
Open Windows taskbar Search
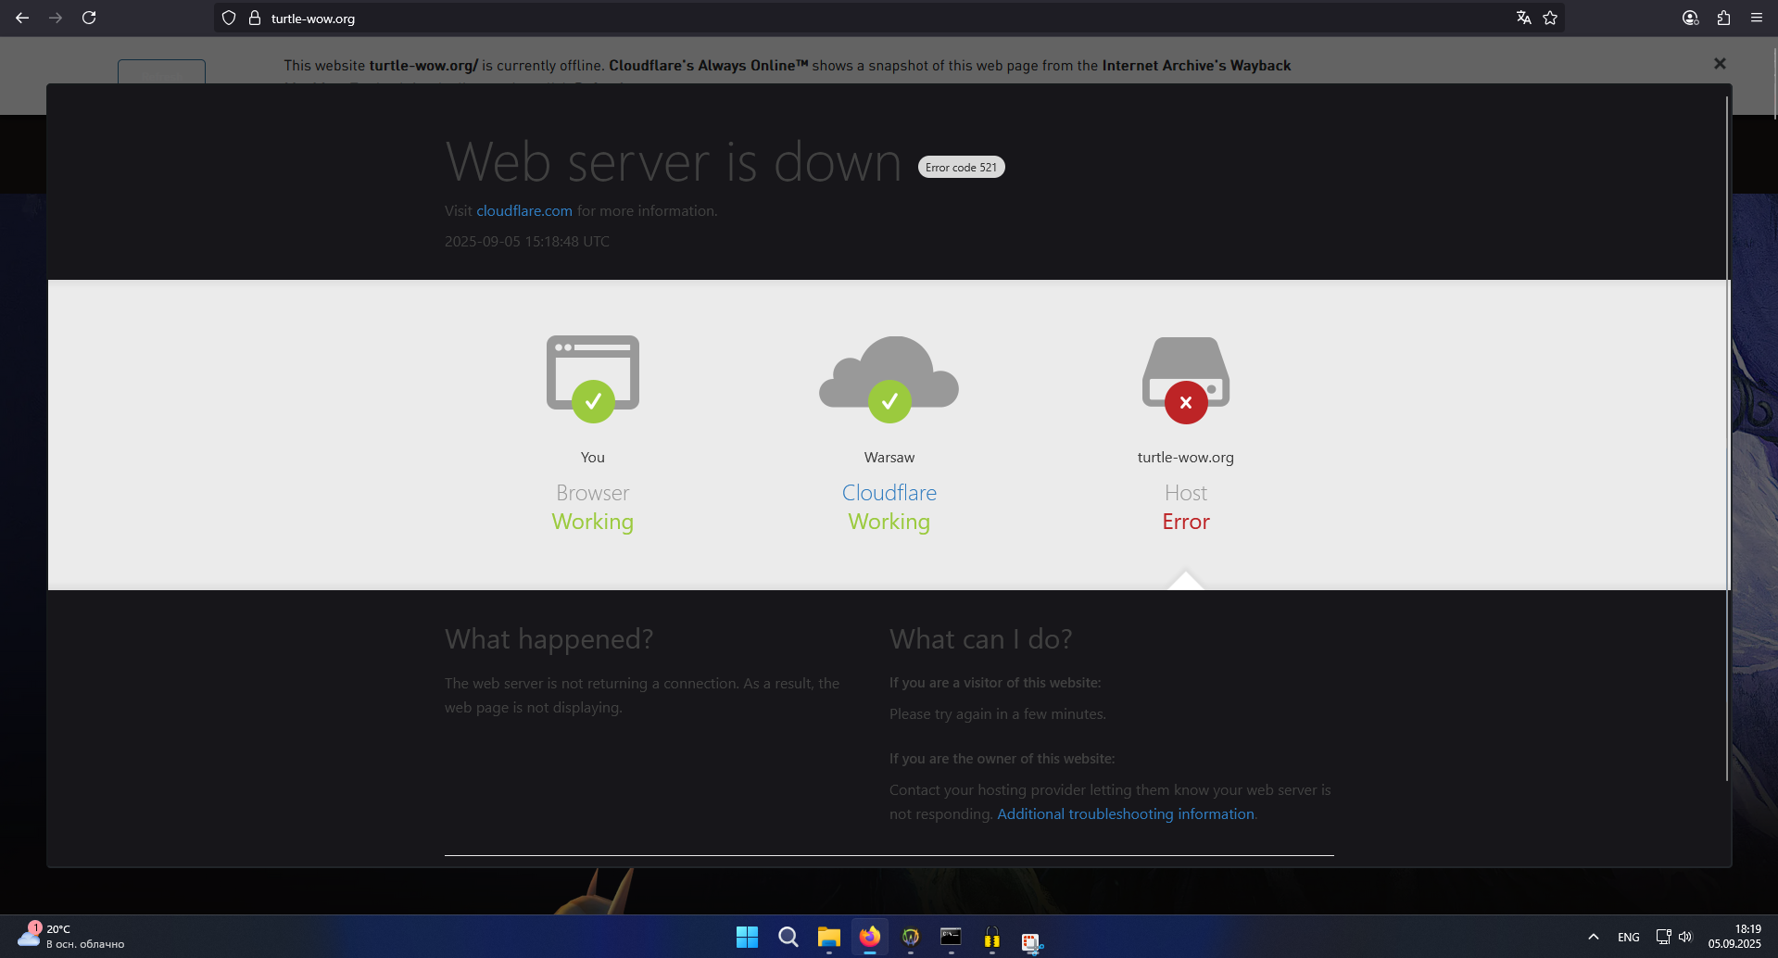click(x=788, y=937)
